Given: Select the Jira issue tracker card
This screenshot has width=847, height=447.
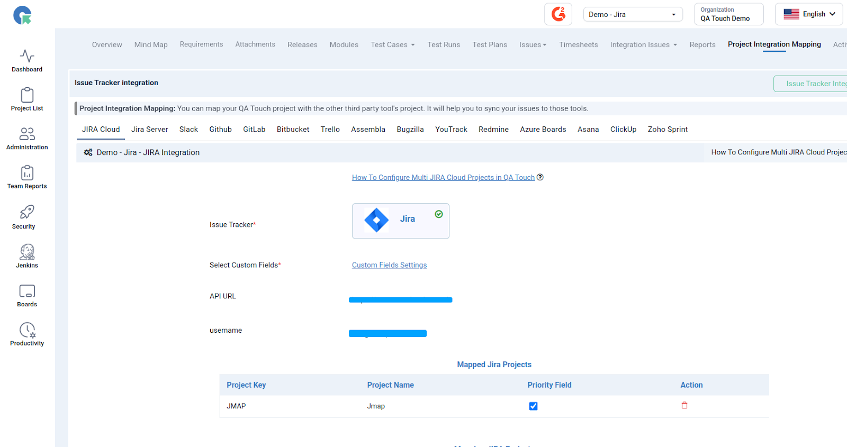Looking at the screenshot, I should [400, 221].
